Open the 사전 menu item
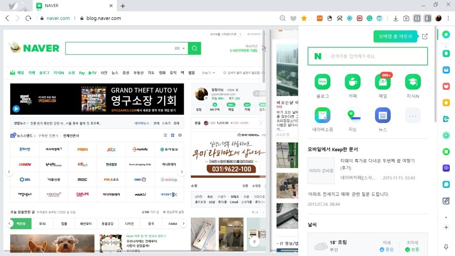This screenshot has width=455, height=256. tap(104, 73)
